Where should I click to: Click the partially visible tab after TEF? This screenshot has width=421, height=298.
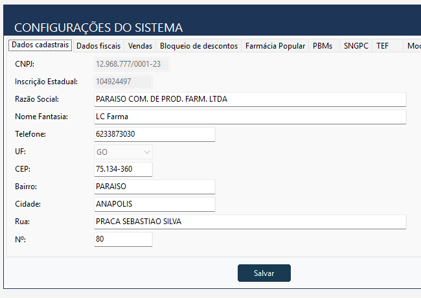[413, 46]
